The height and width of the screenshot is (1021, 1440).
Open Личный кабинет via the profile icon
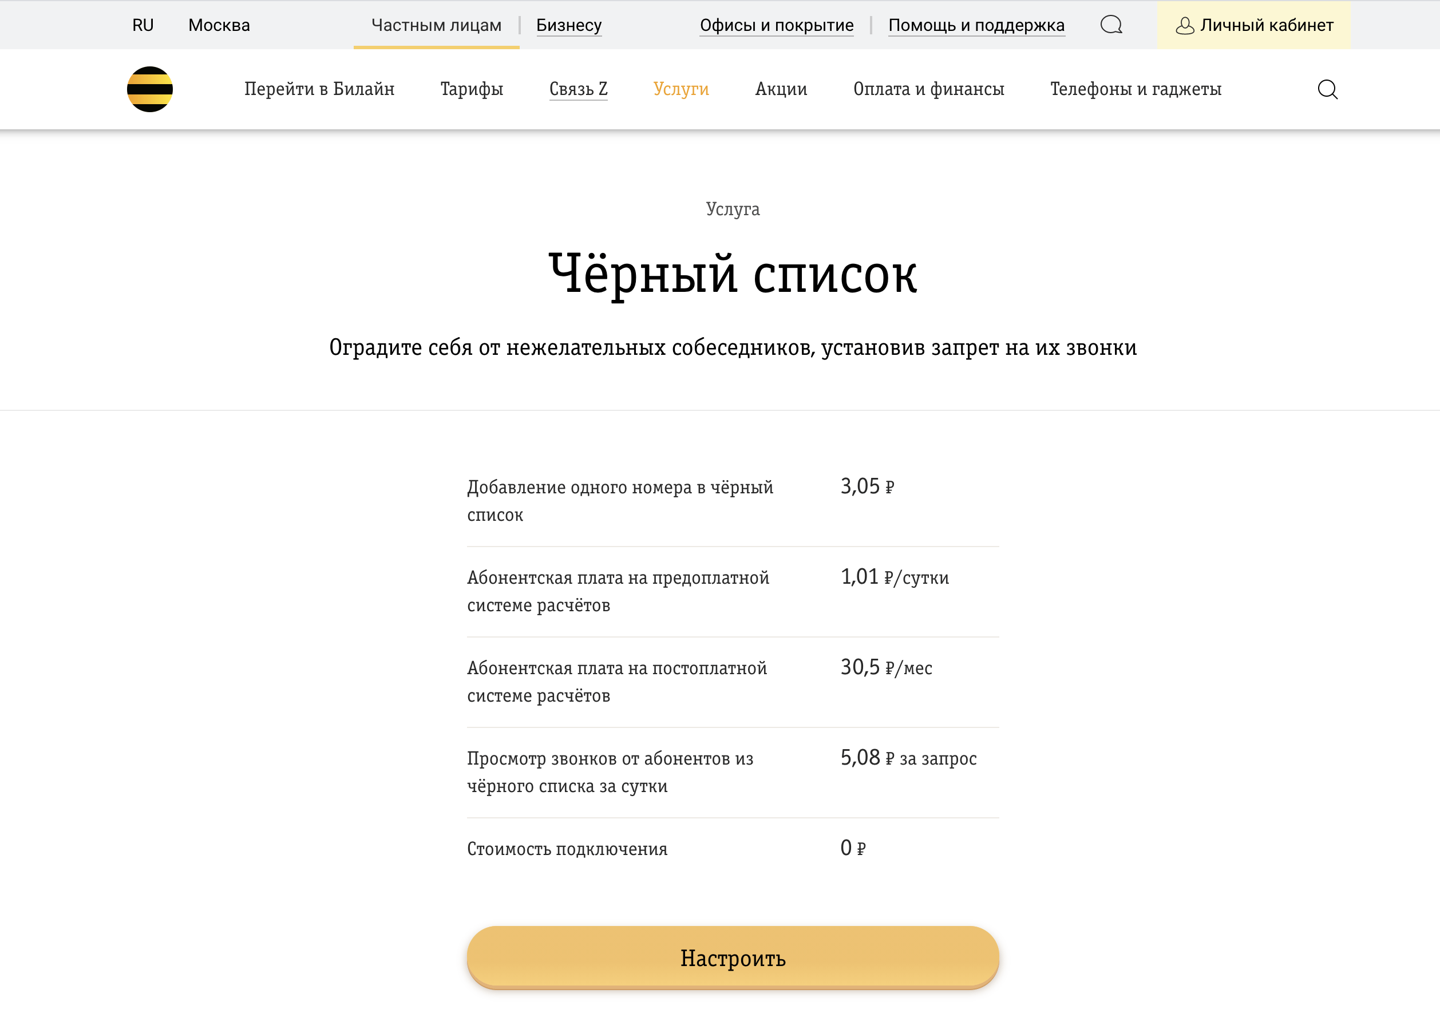click(x=1254, y=25)
